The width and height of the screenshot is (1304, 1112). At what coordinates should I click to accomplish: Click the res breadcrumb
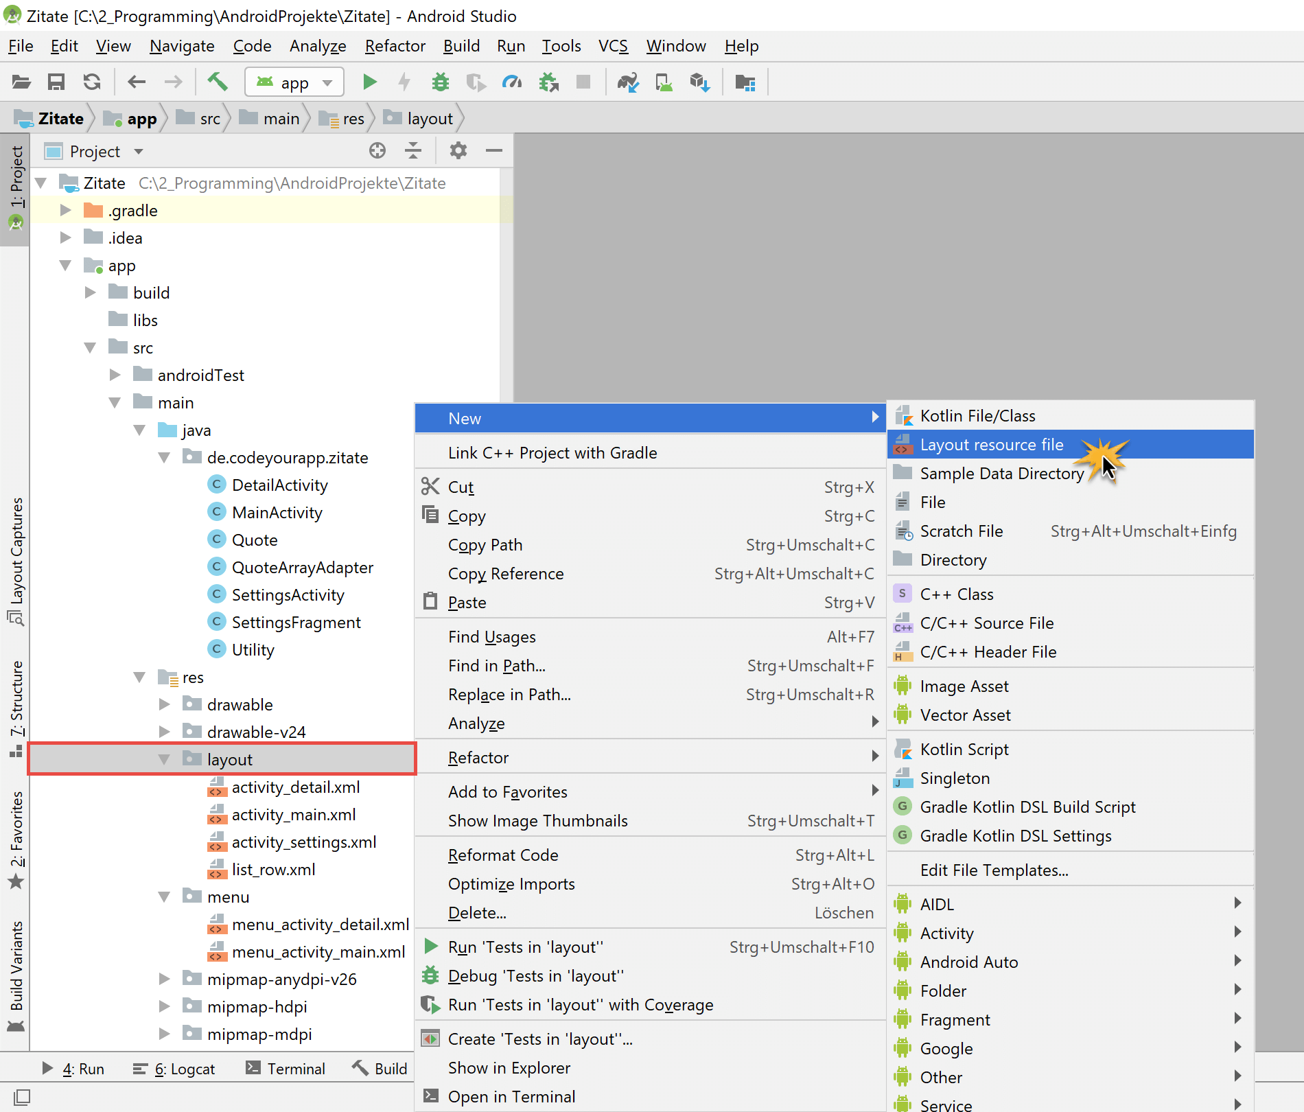click(x=342, y=119)
